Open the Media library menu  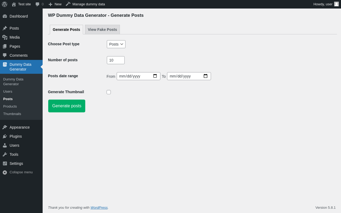(x=14, y=37)
